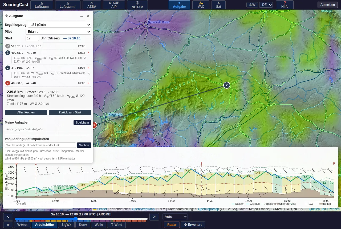Toggle Radar overlay button
The image size is (341, 229).
coord(172,225)
